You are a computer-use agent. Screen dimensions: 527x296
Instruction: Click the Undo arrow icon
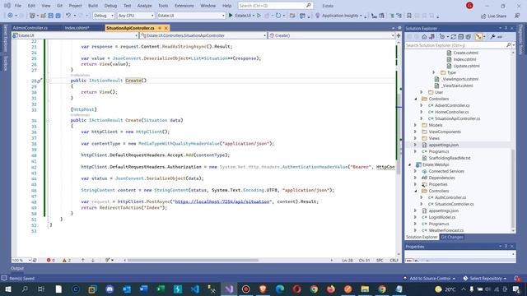pos(68,16)
